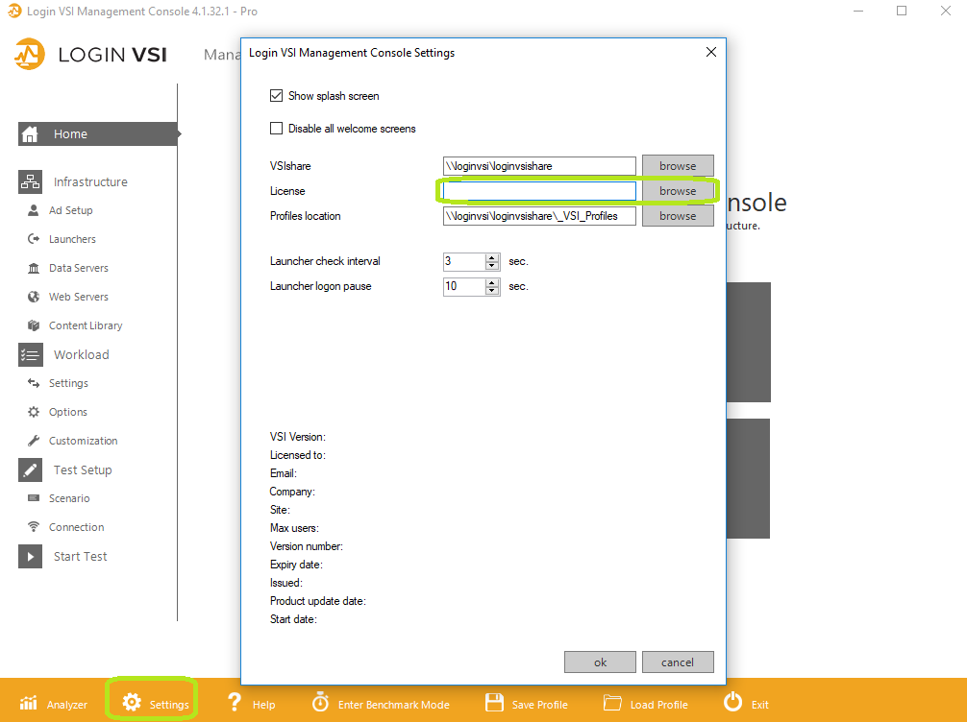Minimize the Login VSI console window
This screenshot has width=967, height=722.
click(x=857, y=12)
